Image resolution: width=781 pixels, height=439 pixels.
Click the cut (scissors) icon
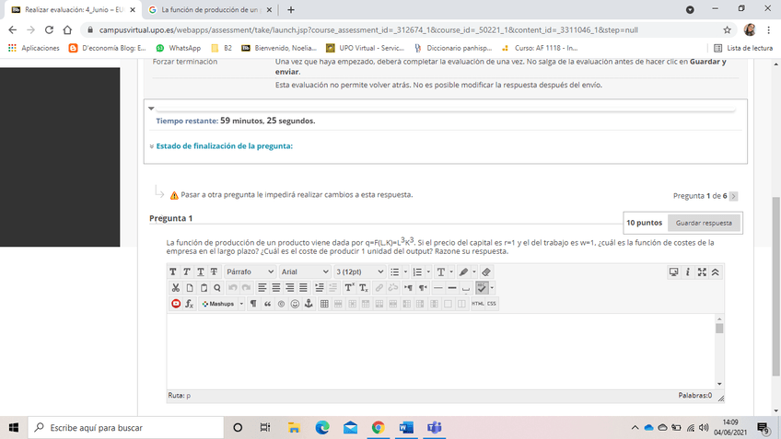point(174,288)
